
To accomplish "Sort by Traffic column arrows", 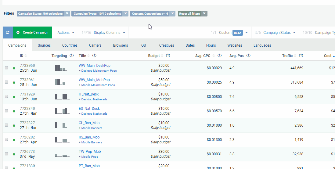I will click(295, 56).
